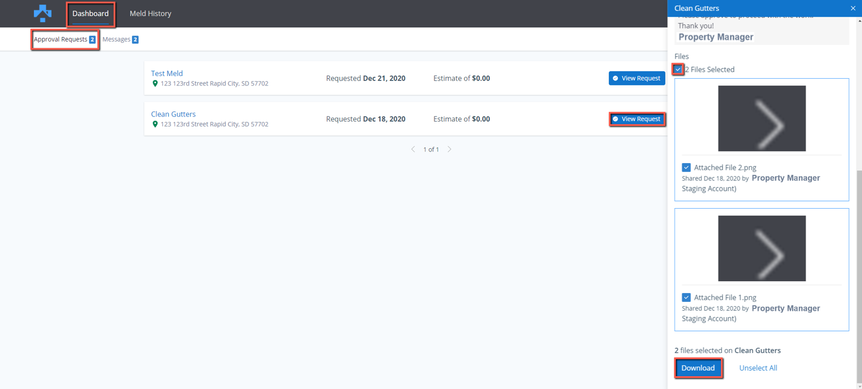Switch to Meld History tab

click(151, 13)
